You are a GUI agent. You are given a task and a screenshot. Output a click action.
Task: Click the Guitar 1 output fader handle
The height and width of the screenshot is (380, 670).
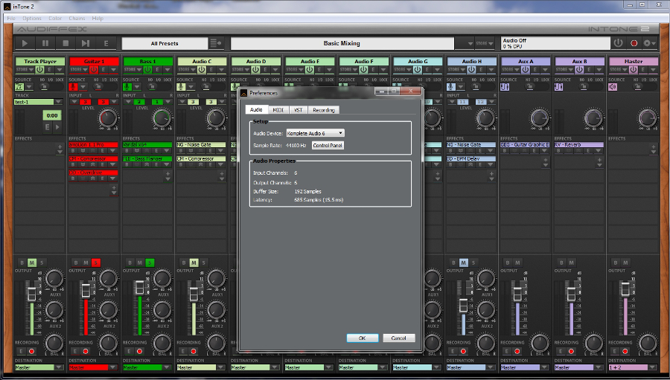(x=86, y=290)
